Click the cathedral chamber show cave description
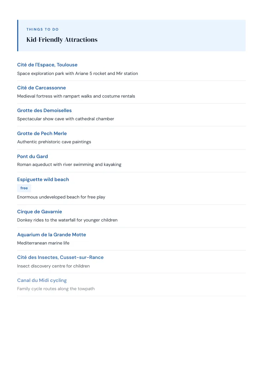Viewport: 263px width, 372px height. tap(65, 119)
